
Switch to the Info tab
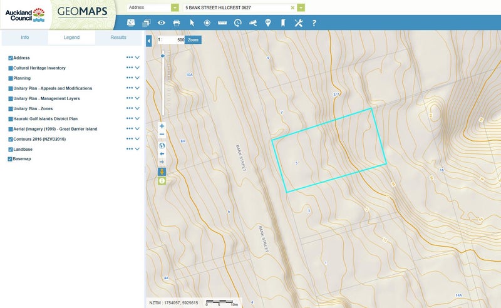click(x=24, y=38)
